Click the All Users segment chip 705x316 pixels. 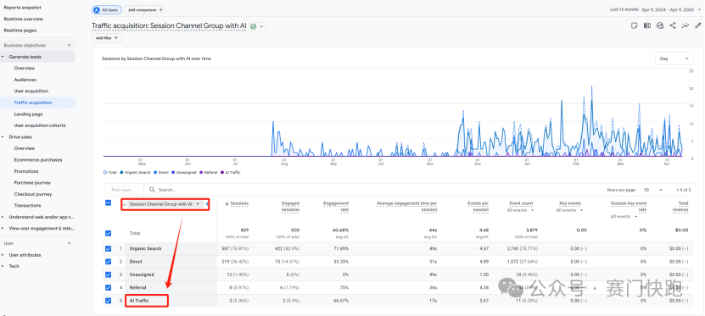[107, 9]
